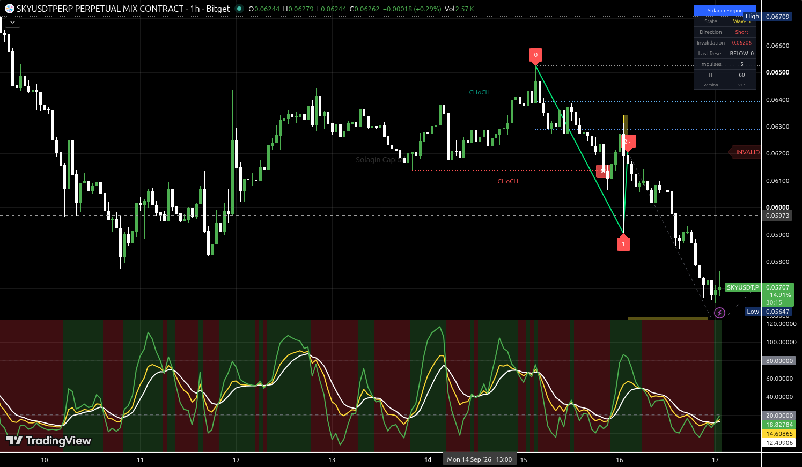The width and height of the screenshot is (802, 467).
Task: Select the wave 1 marker label
Action: pos(623,243)
